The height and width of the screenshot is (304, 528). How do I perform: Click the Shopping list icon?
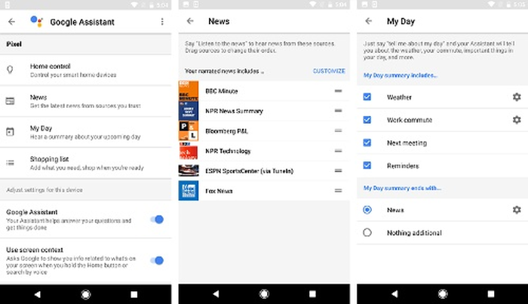[x=11, y=162]
